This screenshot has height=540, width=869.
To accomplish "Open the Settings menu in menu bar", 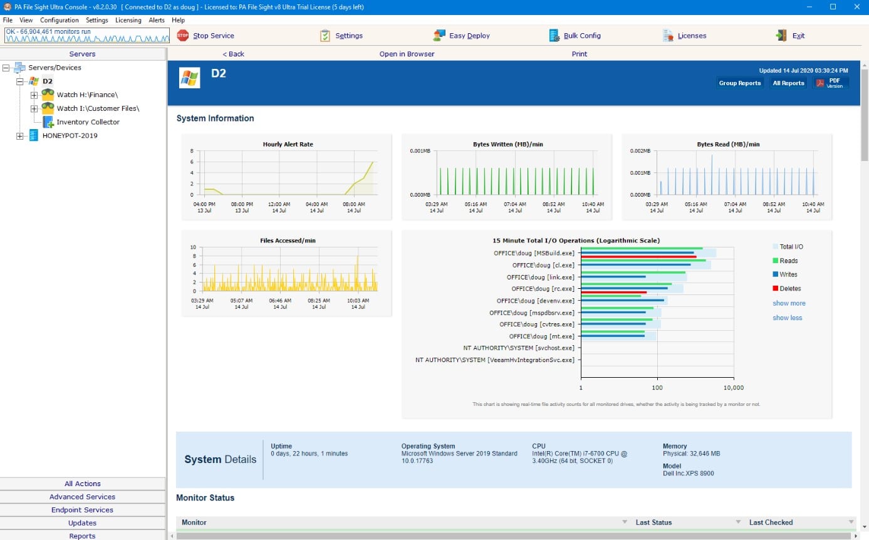I will coord(97,20).
